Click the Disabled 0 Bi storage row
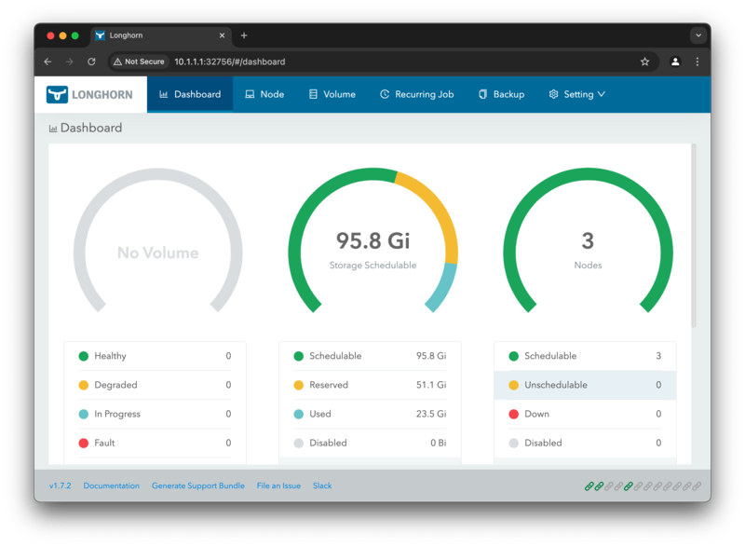Screen dimensions: 745x547 [370, 443]
